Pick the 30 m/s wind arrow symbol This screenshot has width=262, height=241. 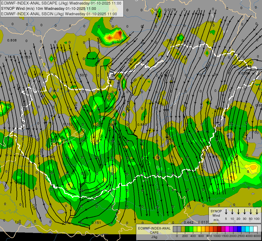click(x=244, y=212)
